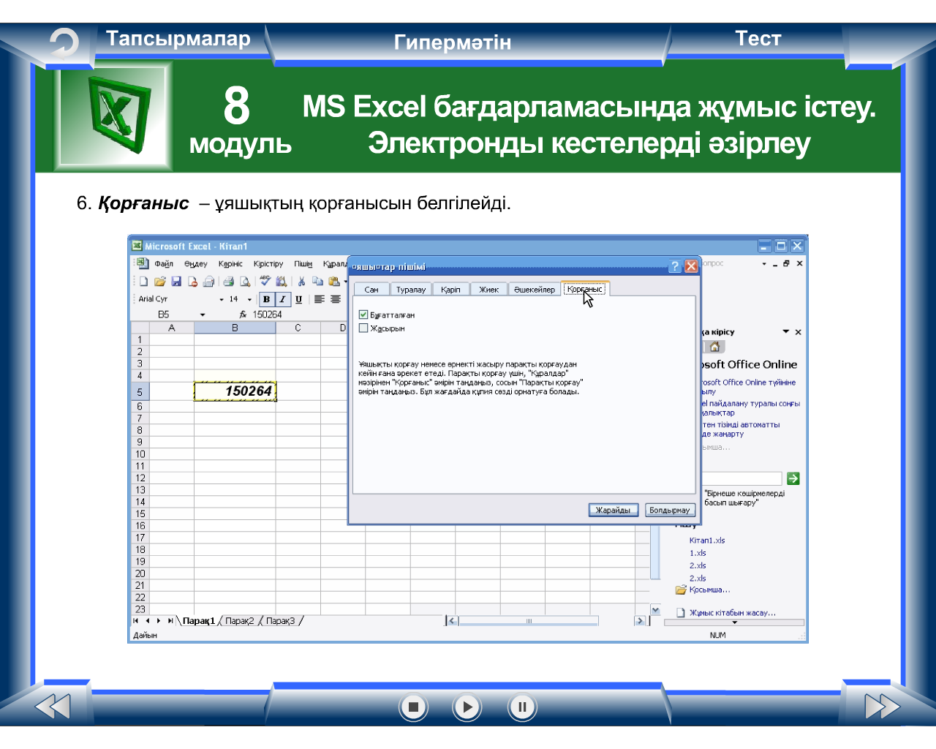The image size is (936, 749).
Task: Open the Гипермәтін section tab
Action: pyautogui.click(x=453, y=42)
